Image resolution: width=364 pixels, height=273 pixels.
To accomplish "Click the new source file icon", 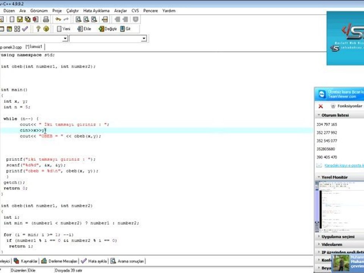I will click(x=12, y=19).
